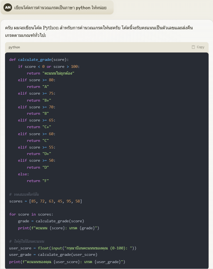This screenshot has width=213, height=269.
Task: Click the final print statement line
Action: pos(67,262)
